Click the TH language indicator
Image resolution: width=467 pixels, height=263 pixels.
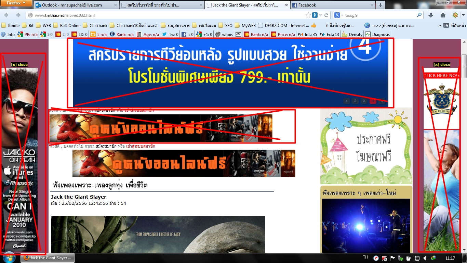tap(365, 258)
